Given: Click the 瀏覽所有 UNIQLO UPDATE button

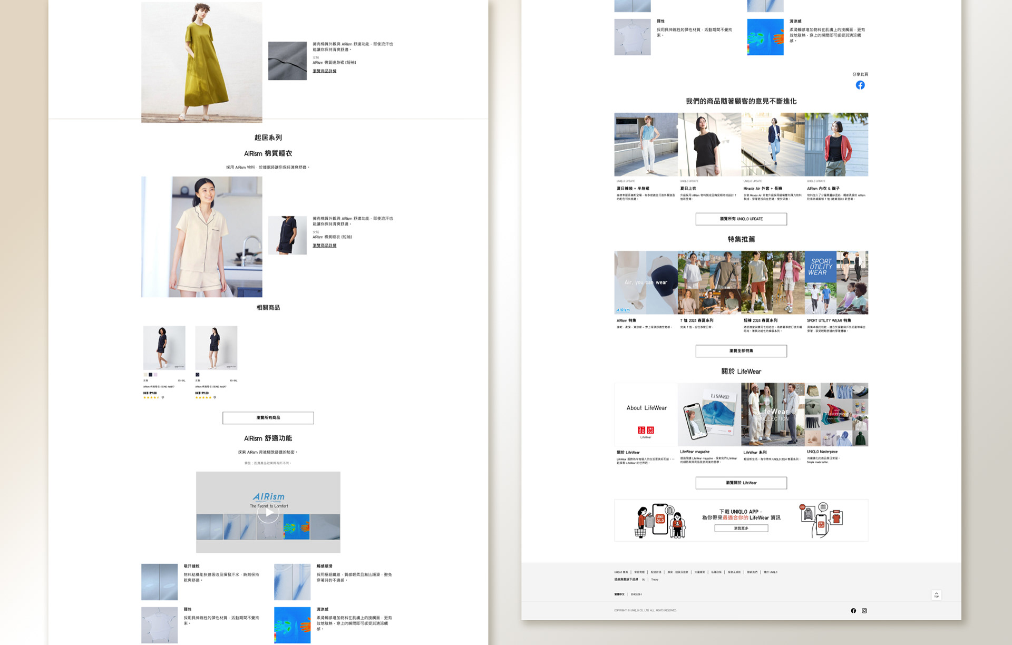Looking at the screenshot, I should tap(741, 219).
